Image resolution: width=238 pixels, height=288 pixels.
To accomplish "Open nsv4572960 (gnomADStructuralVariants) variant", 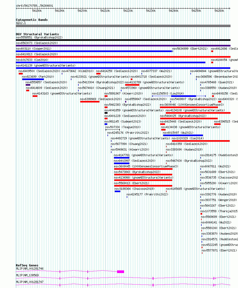I will pyautogui.click(x=150, y=88).
